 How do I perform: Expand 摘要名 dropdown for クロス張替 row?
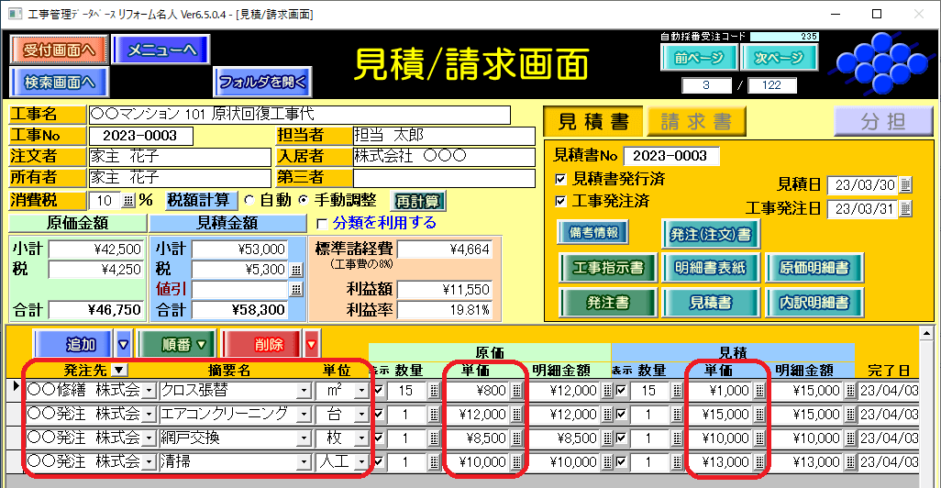[304, 391]
